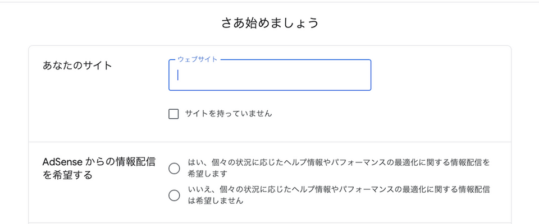Click the ウェブサイト input field

tap(269, 75)
